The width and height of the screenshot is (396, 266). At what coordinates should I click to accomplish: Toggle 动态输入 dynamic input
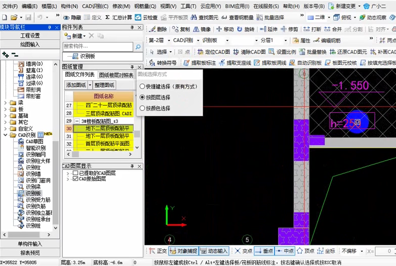click(x=214, y=251)
